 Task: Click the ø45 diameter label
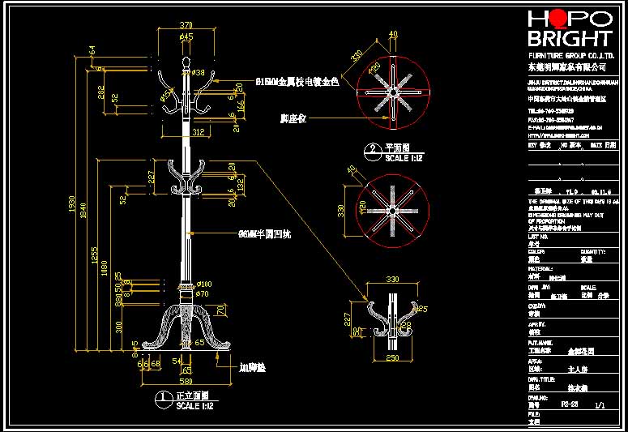click(186, 36)
